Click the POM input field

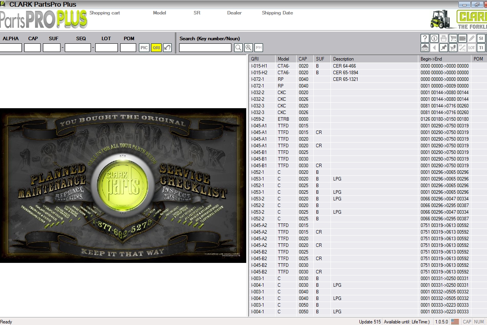click(x=128, y=48)
